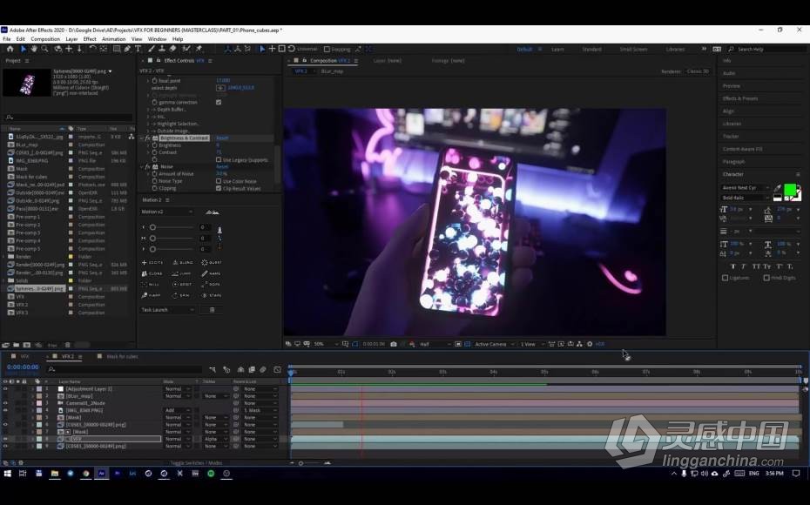
Task: Select the Selection arrow tool
Action: (23, 49)
